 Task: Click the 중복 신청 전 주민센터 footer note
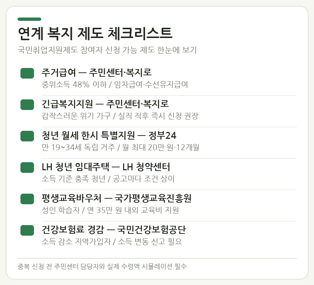(x=102, y=266)
